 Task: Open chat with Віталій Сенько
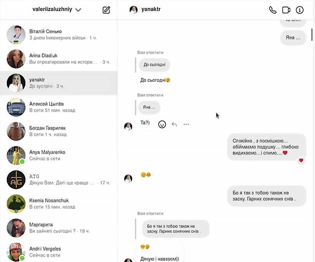tap(59, 35)
